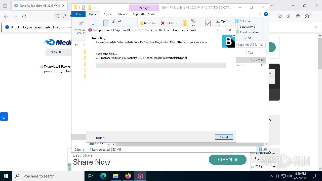Viewport: 322px width, 181px height.
Task: Click the taskbar search box
Action: point(48,176)
